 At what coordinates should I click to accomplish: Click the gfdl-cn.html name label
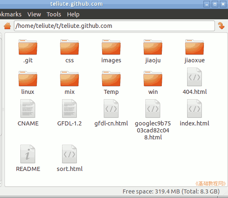click(x=111, y=123)
